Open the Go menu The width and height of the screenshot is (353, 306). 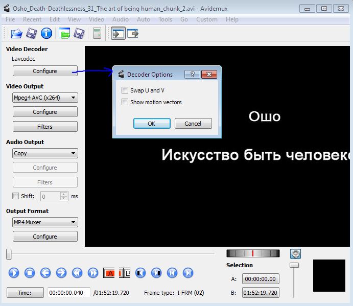point(184,19)
